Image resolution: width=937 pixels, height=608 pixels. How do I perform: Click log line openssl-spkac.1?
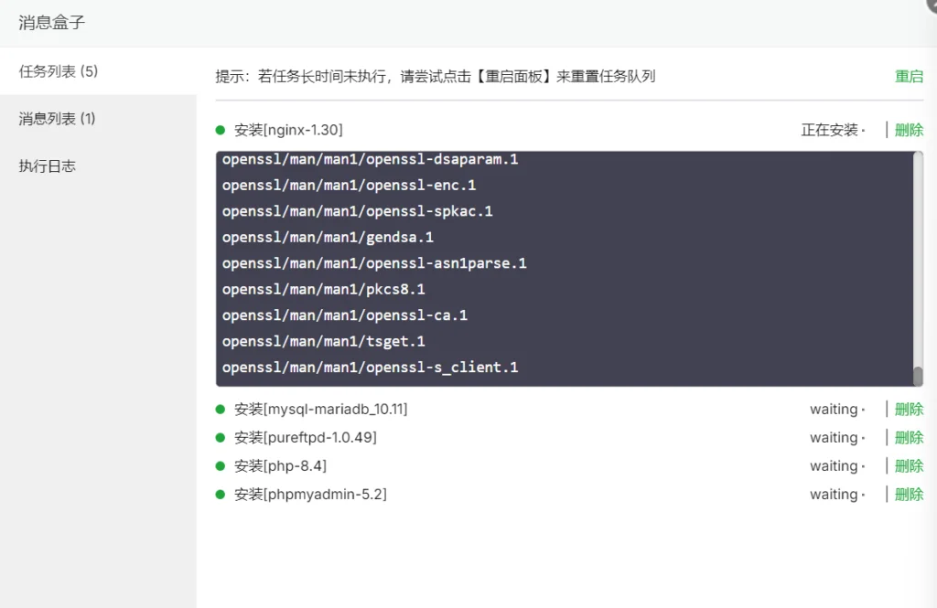click(358, 211)
